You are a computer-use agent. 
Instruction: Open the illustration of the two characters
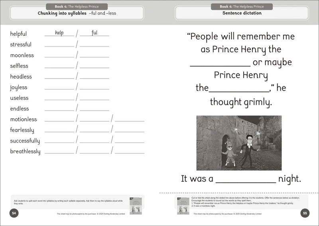(239, 143)
